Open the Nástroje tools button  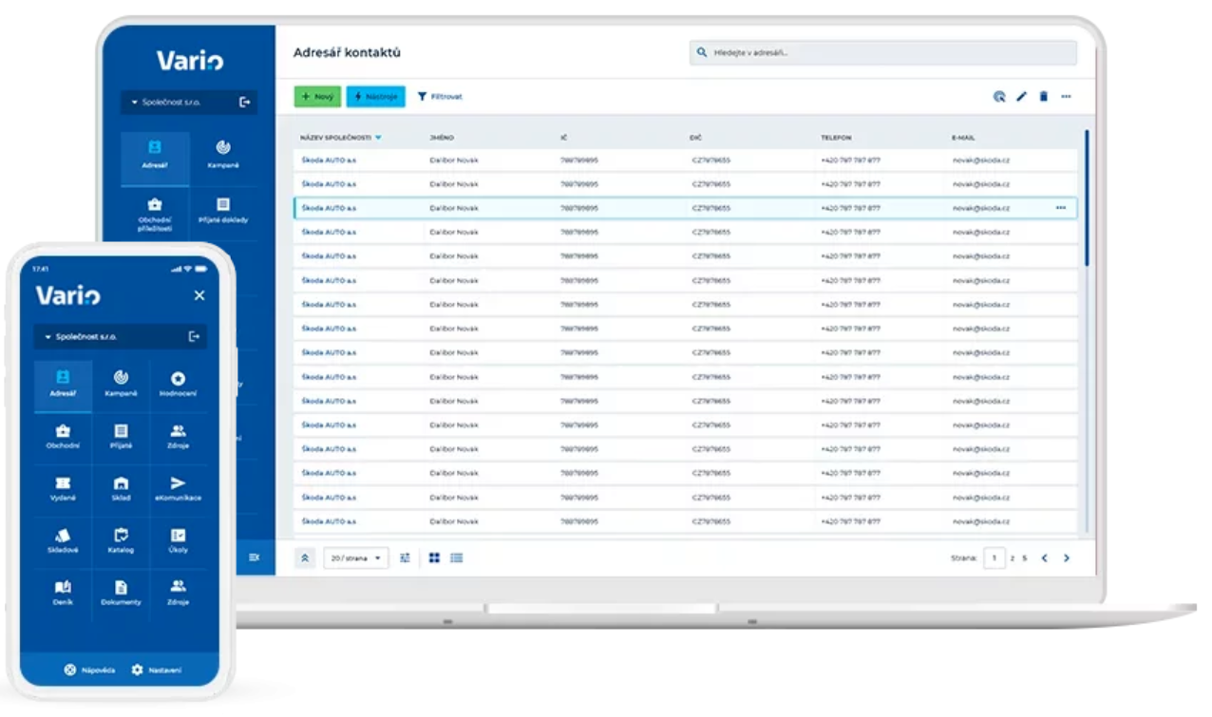point(375,97)
